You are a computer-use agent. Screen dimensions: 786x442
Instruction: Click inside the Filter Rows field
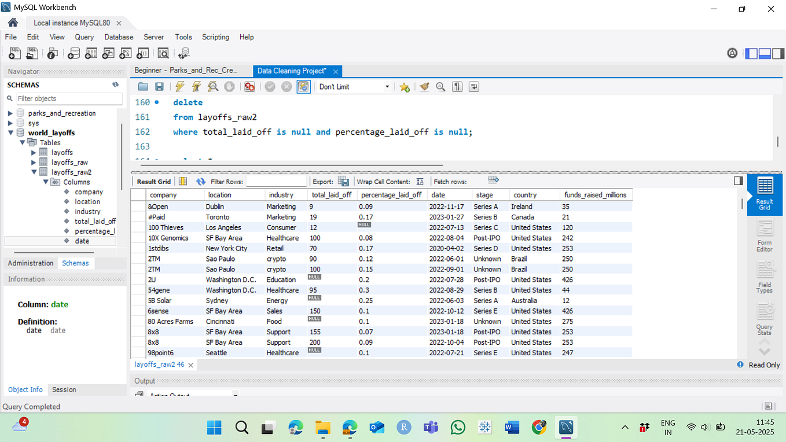point(278,181)
